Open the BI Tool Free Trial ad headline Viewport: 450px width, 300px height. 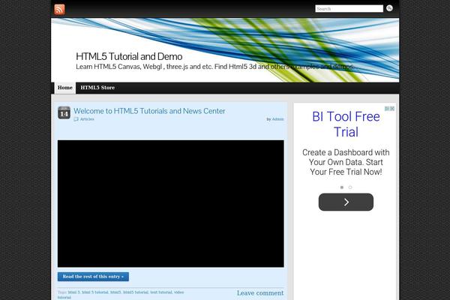pyautogui.click(x=346, y=124)
